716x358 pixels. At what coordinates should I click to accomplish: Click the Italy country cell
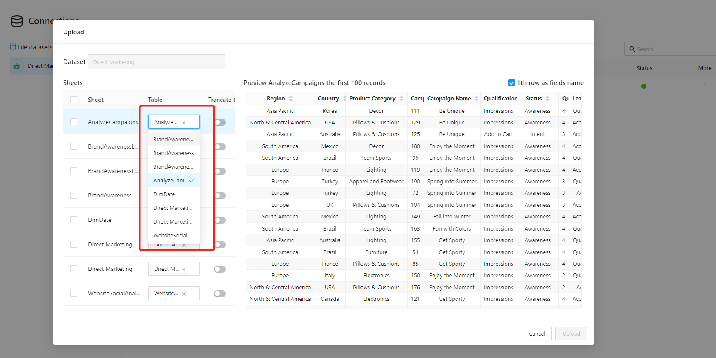coord(330,276)
